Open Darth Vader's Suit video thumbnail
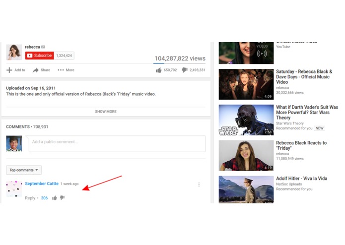This screenshot has width=345, height=245. [x=246, y=120]
